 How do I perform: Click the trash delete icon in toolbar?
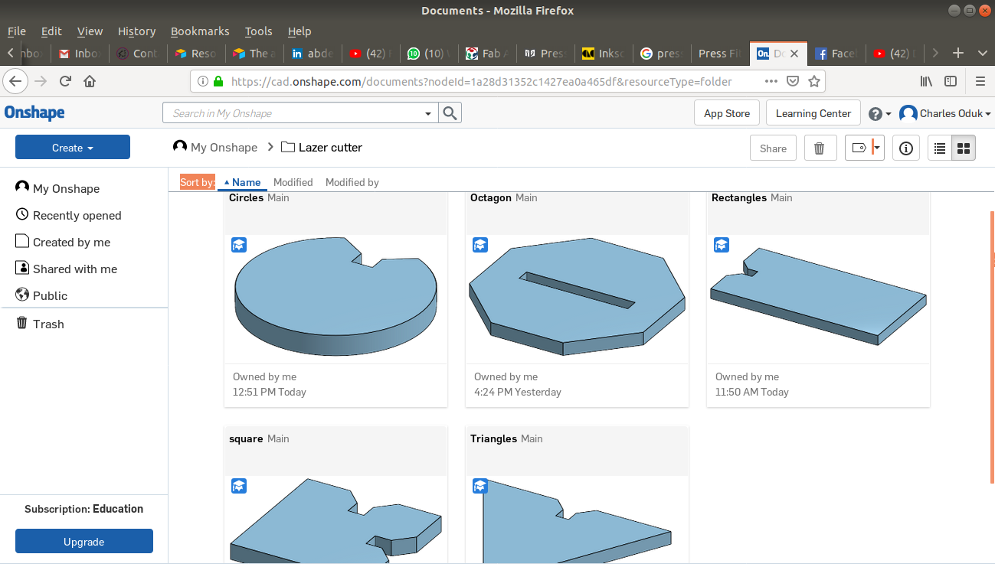click(x=819, y=148)
